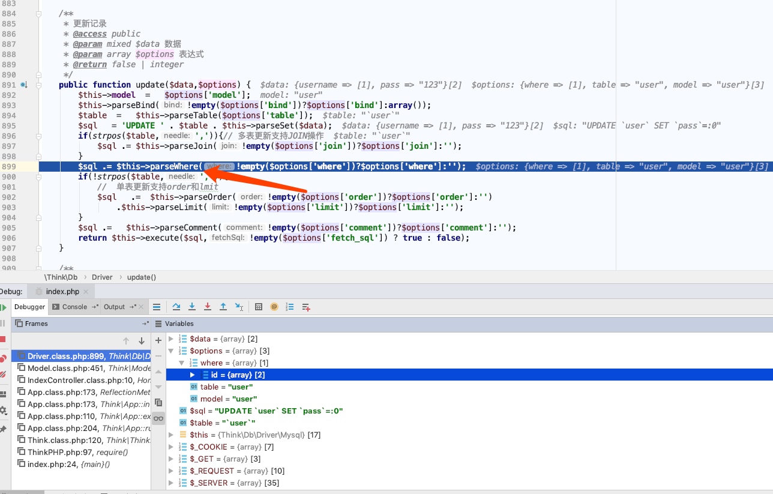Select frame ThinkPHP.php:97 require()
Image resolution: width=773 pixels, height=494 pixels.
(x=81, y=453)
